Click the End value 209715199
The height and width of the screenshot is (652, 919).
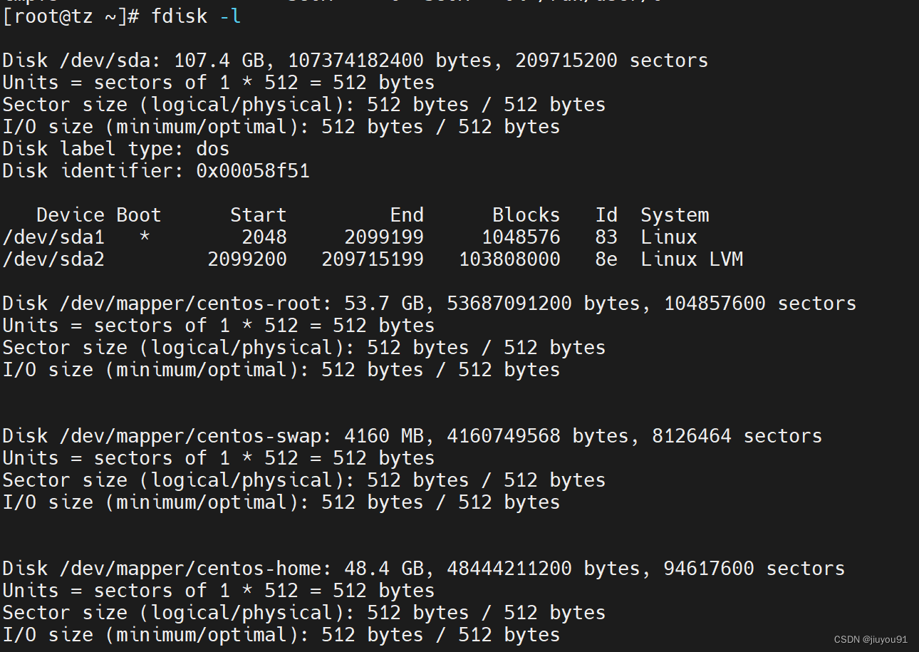pyautogui.click(x=373, y=259)
